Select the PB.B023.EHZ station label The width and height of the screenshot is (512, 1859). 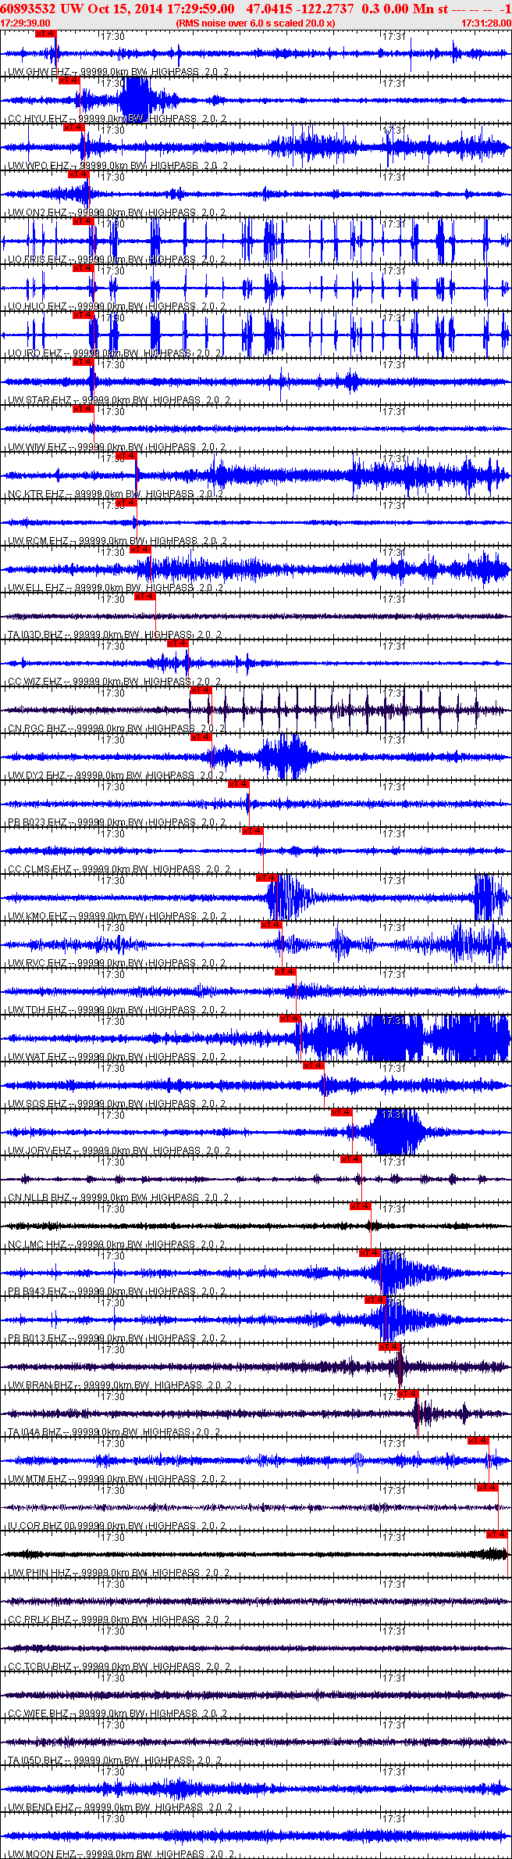[x=39, y=822]
